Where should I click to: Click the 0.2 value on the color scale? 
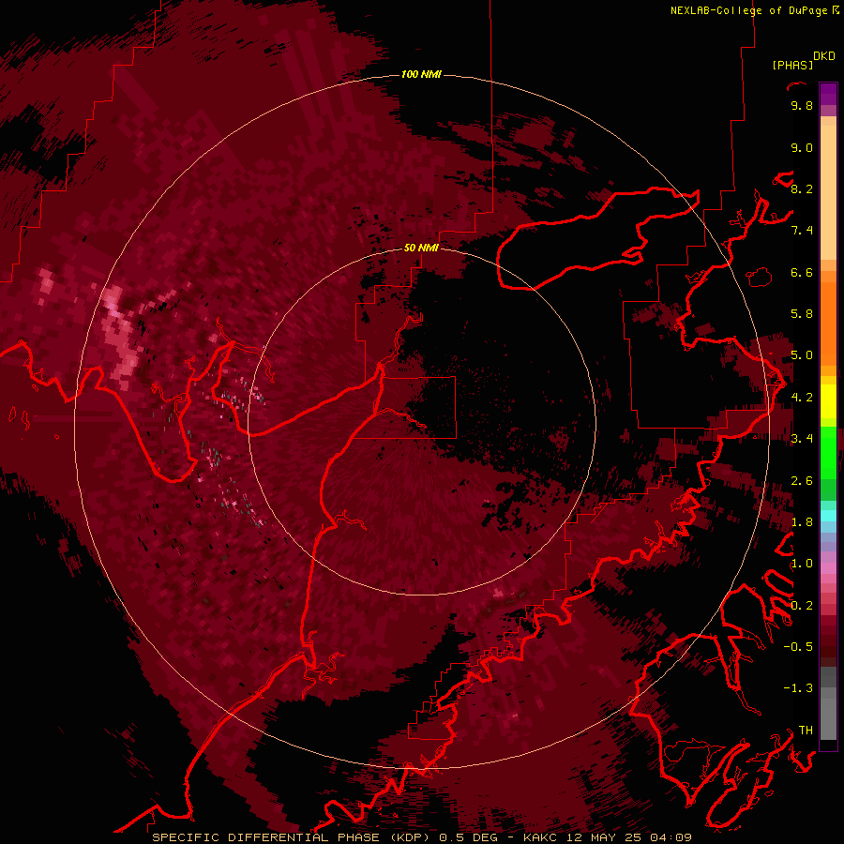(802, 606)
